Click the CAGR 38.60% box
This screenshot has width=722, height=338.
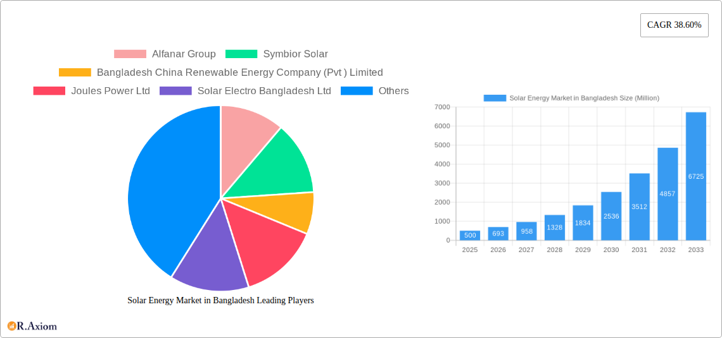674,25
